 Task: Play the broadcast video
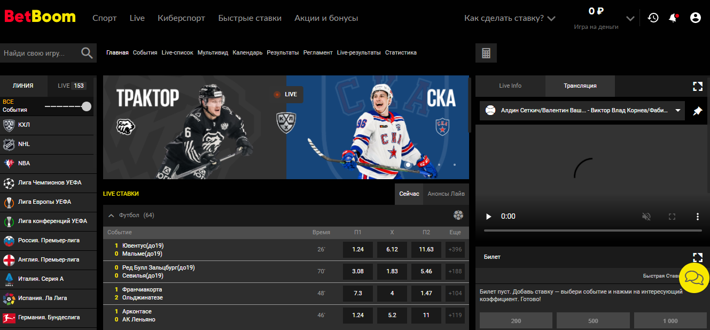pos(488,217)
